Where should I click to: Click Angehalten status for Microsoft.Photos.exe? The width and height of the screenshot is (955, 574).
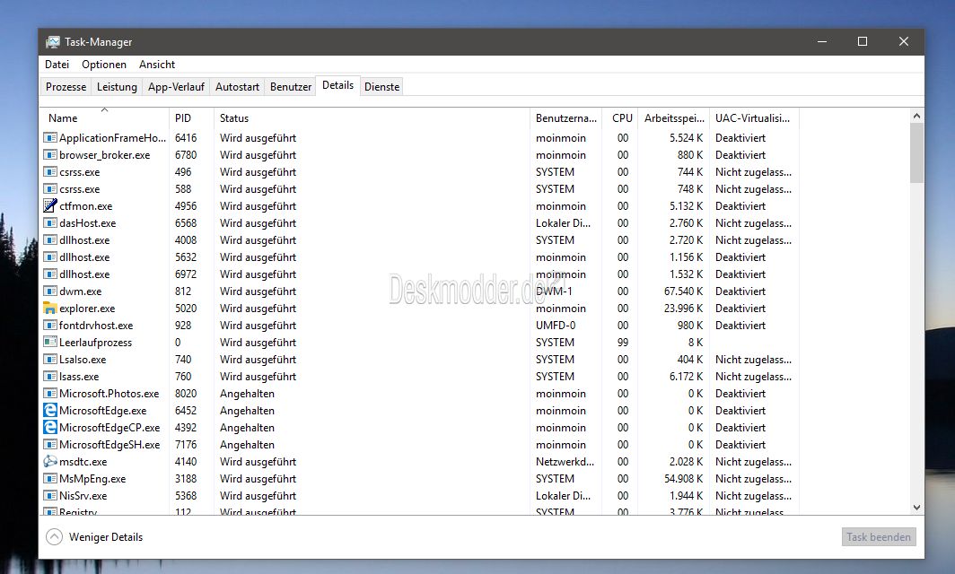click(248, 393)
